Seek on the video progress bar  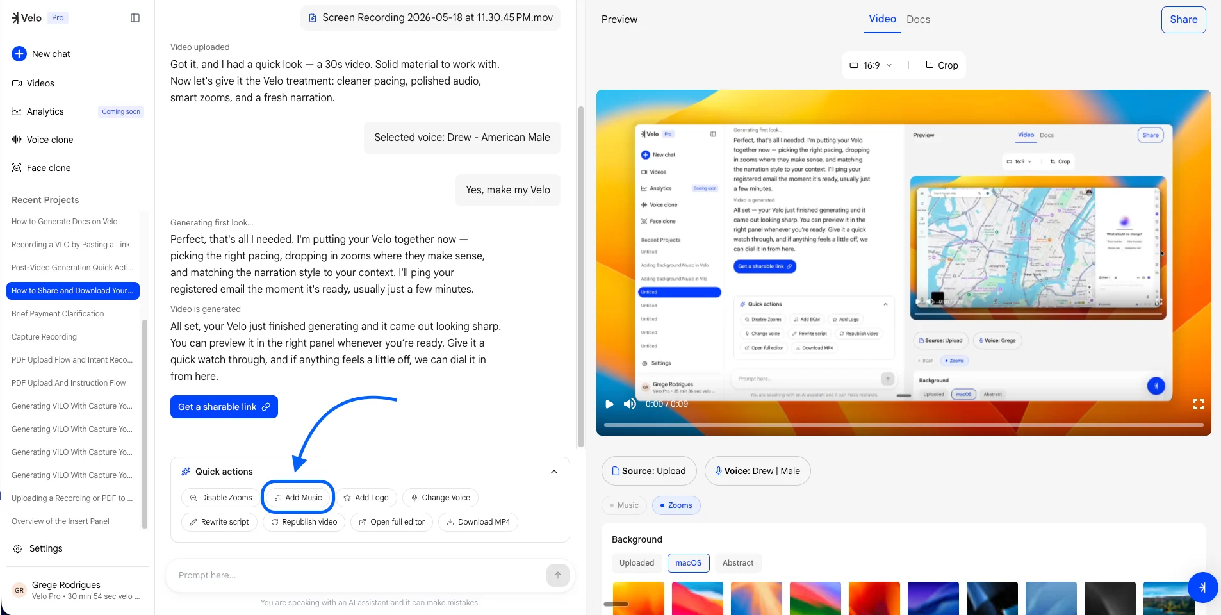[904, 425]
